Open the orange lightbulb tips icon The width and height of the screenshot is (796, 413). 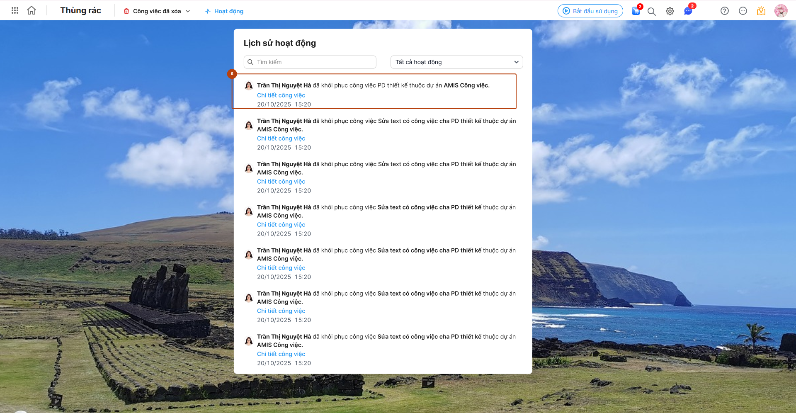point(761,11)
